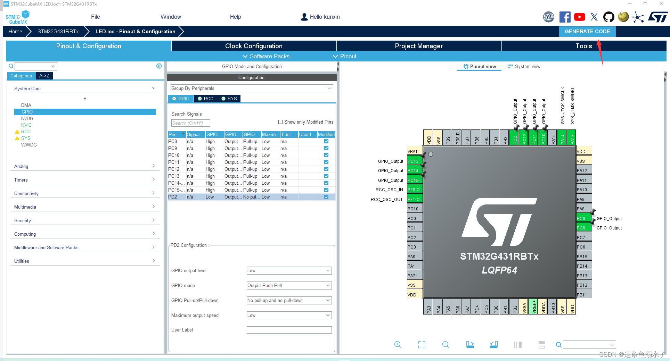Toggle Modified checkbox for PC13 row
The height and width of the screenshot is (361, 670).
coord(326,176)
